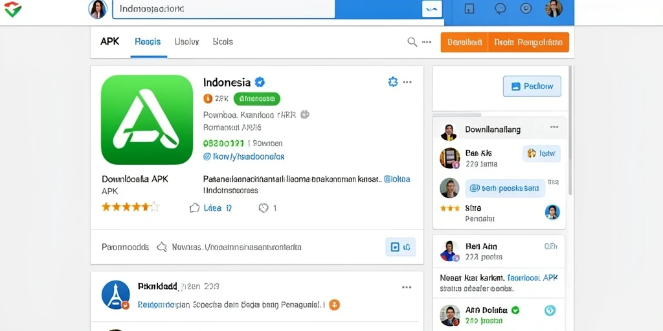This screenshot has height=331, width=663.
Task: Click the blue verified badge next to Indonesia
Action: point(260,82)
